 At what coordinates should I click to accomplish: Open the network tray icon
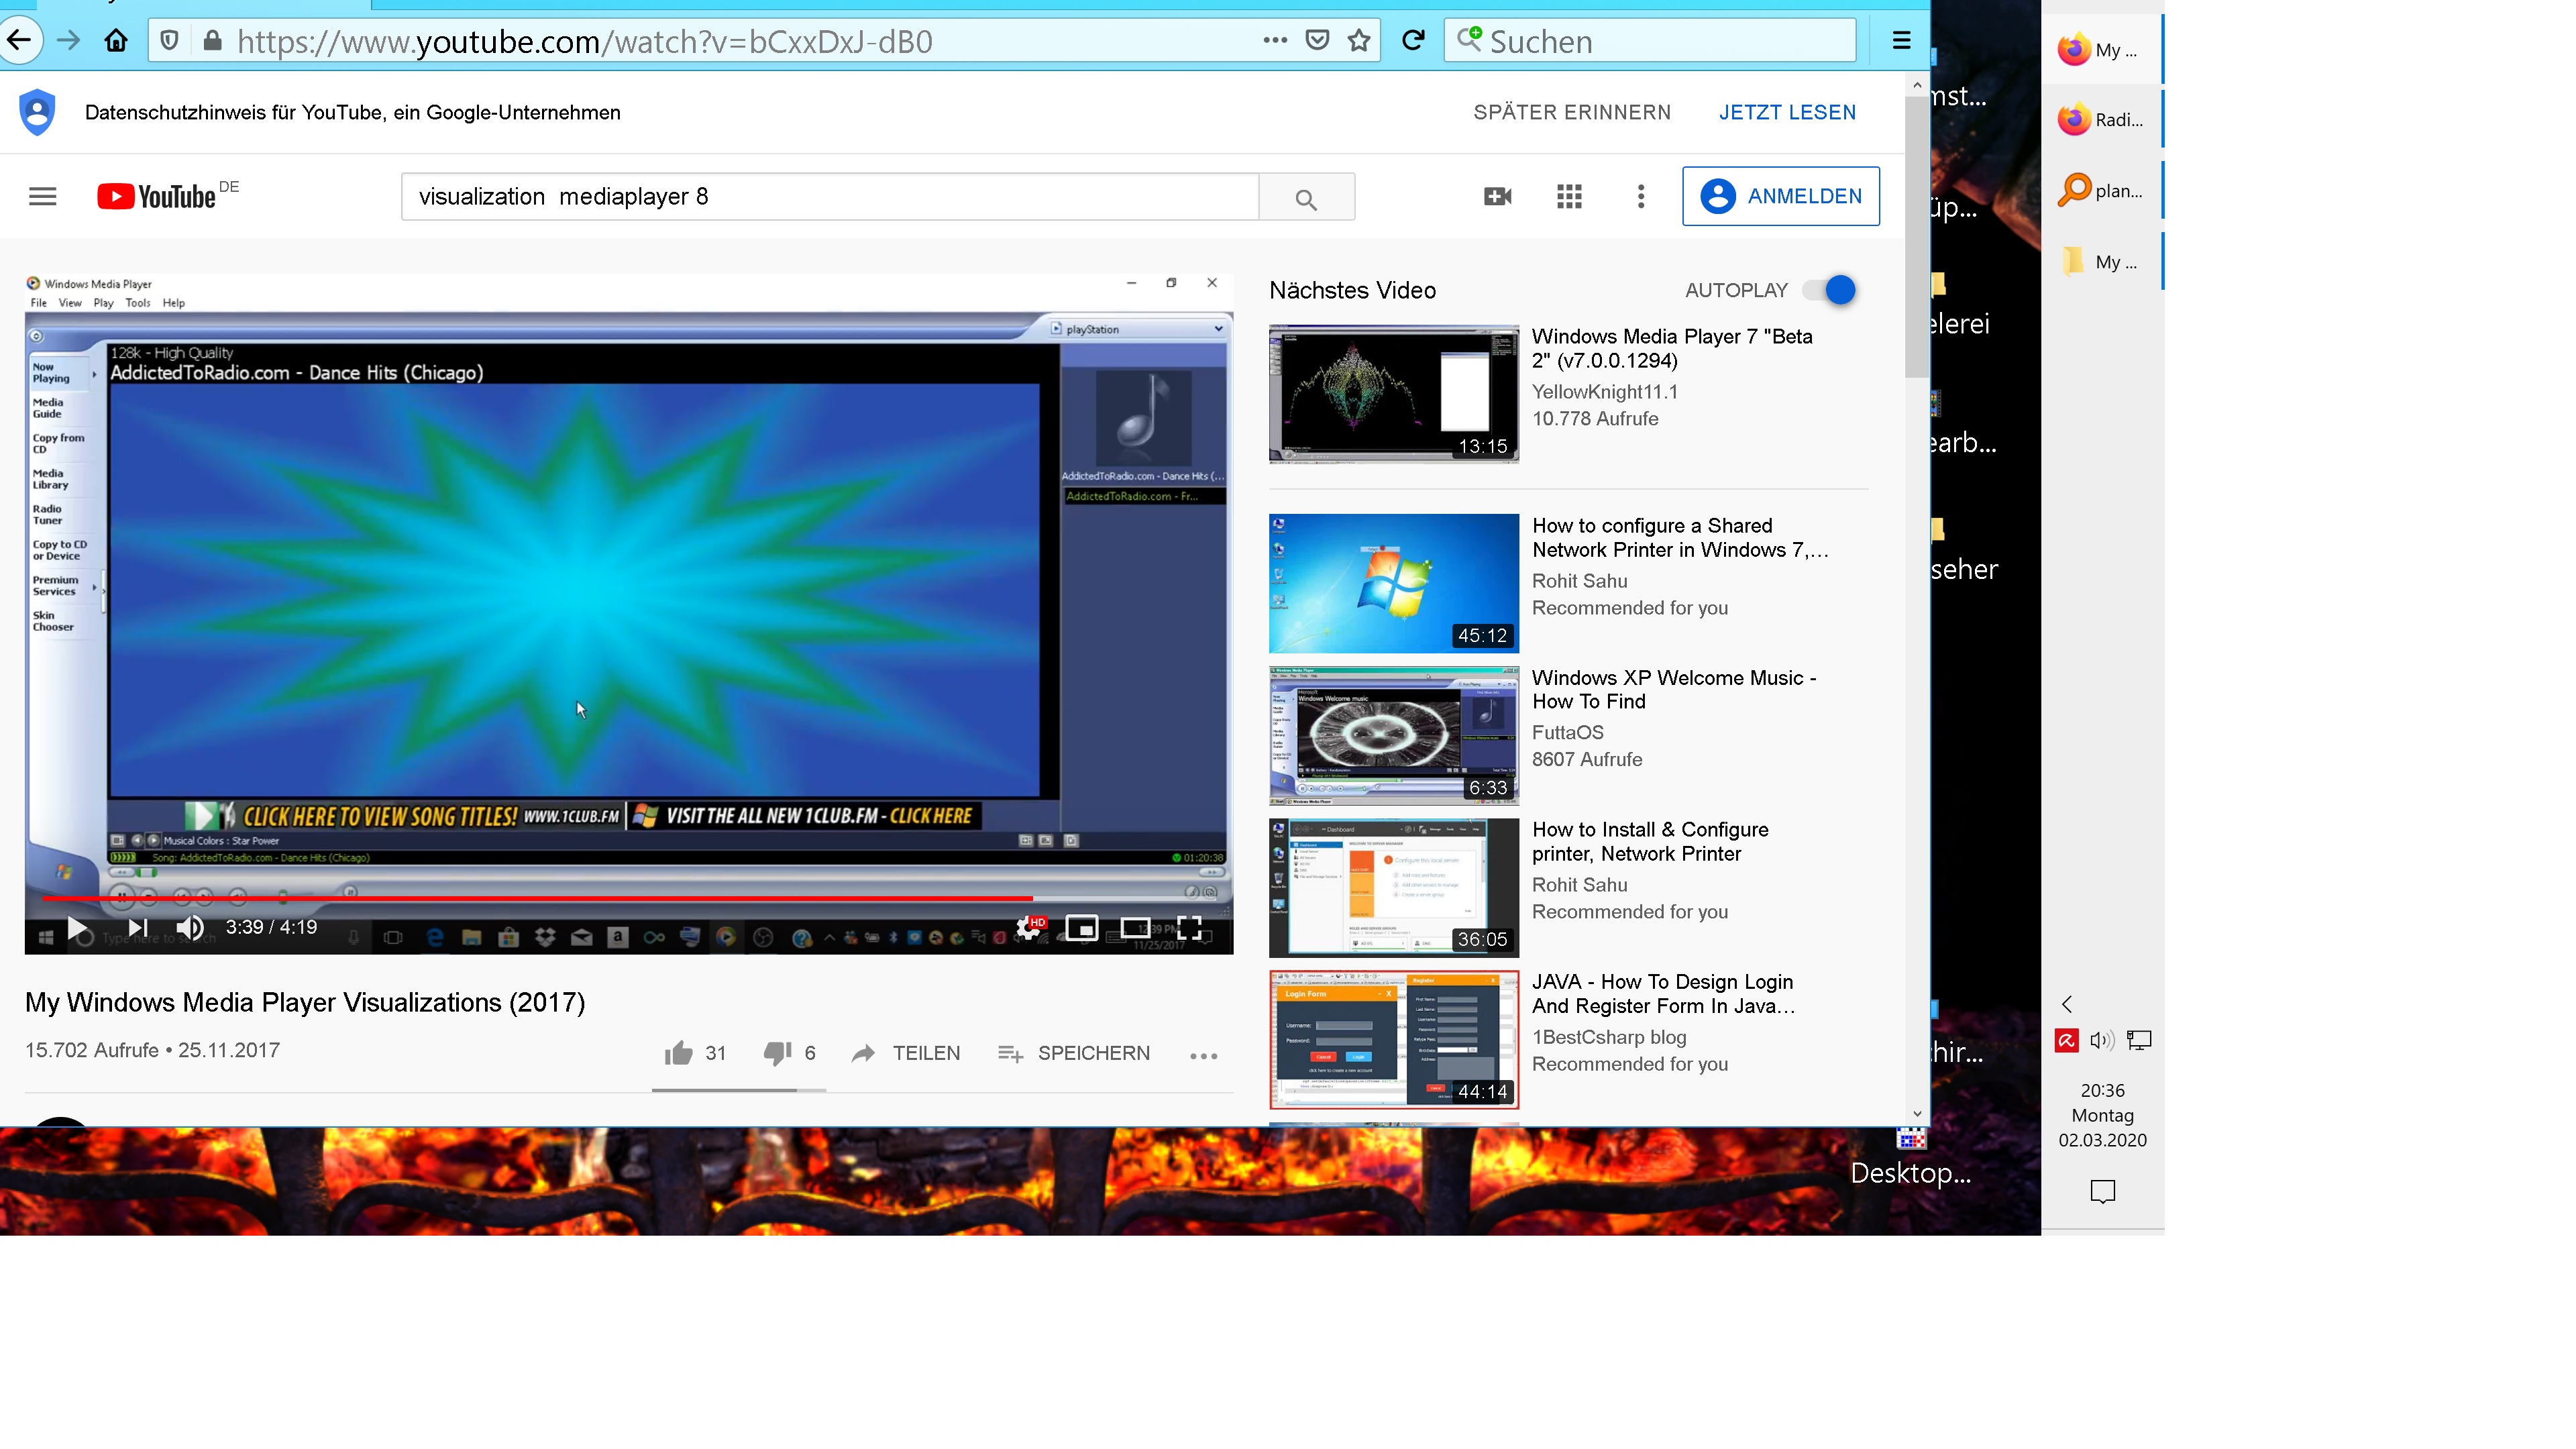coord(2139,1040)
